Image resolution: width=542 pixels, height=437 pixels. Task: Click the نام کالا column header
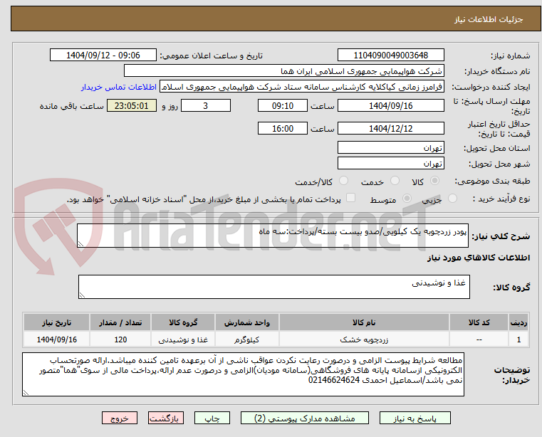pyautogui.click(x=364, y=322)
